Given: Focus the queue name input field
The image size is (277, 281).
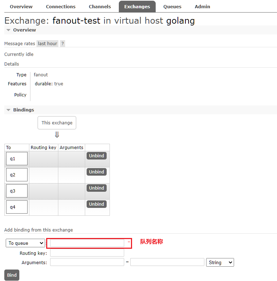Looking at the screenshot, I should [x=87, y=243].
